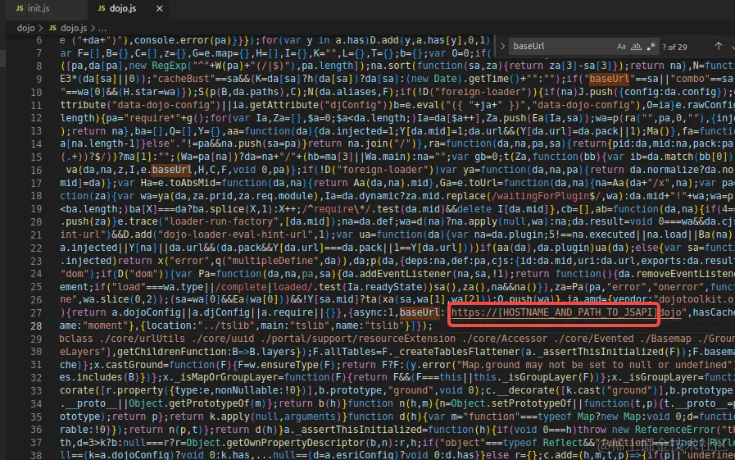Image resolution: width=735 pixels, height=460 pixels.
Task: Click highlighted baseUrl match on line 16
Action: 171,170
